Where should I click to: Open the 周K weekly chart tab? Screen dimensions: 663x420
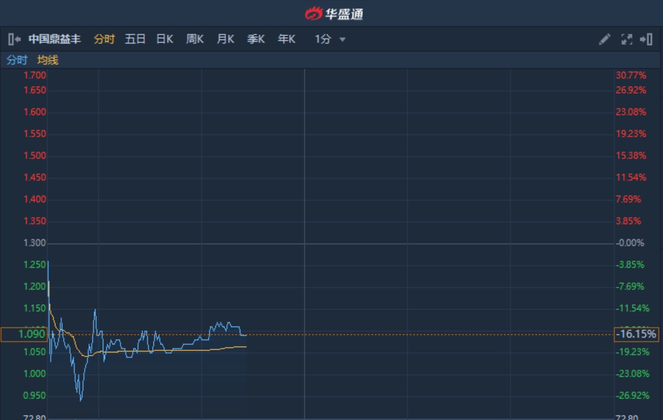pyautogui.click(x=195, y=39)
